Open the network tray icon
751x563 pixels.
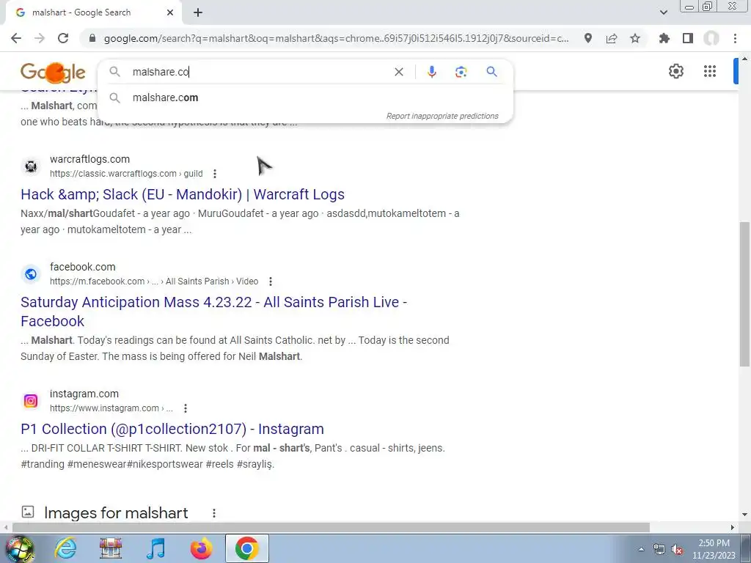pos(659,550)
